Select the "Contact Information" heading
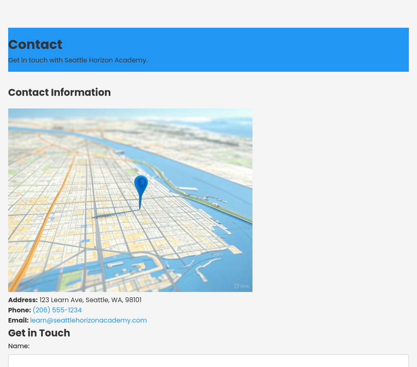 59,93
